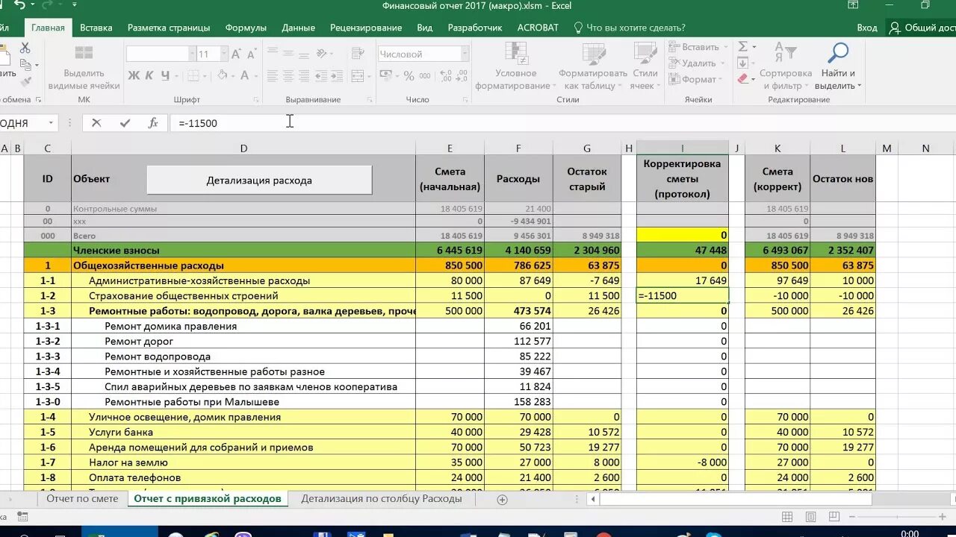Align cell text left

(x=272, y=76)
